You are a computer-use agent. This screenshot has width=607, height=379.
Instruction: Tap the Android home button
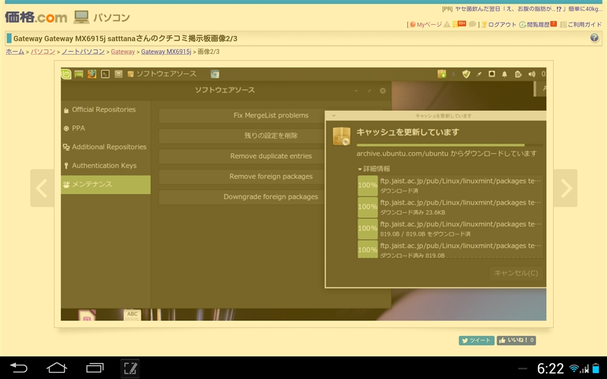[56, 367]
